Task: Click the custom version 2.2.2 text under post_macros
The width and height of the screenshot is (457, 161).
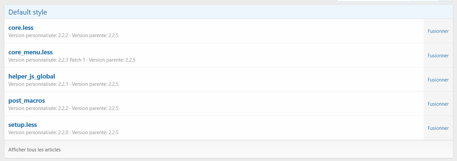Action: 63,108
